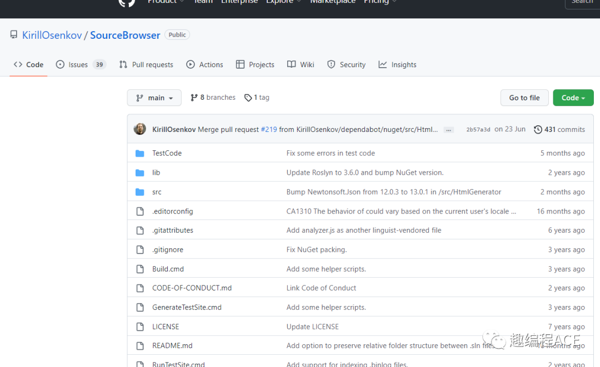Screen dimensions: 600x367
Task: Click the tag icon next to 1 tag
Action: [x=248, y=98]
